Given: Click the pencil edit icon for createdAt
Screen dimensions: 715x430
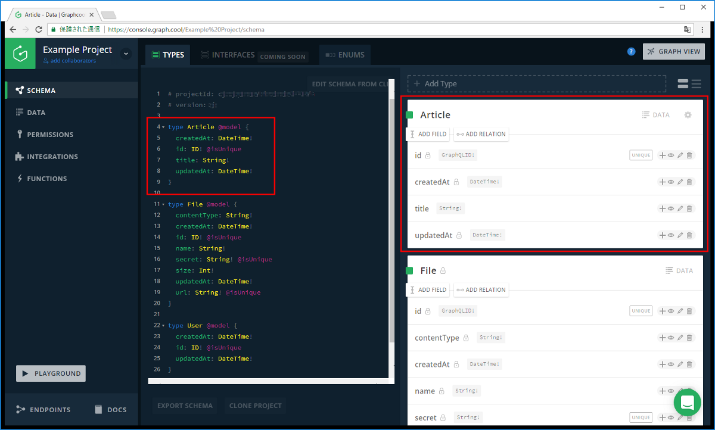Looking at the screenshot, I should point(680,182).
